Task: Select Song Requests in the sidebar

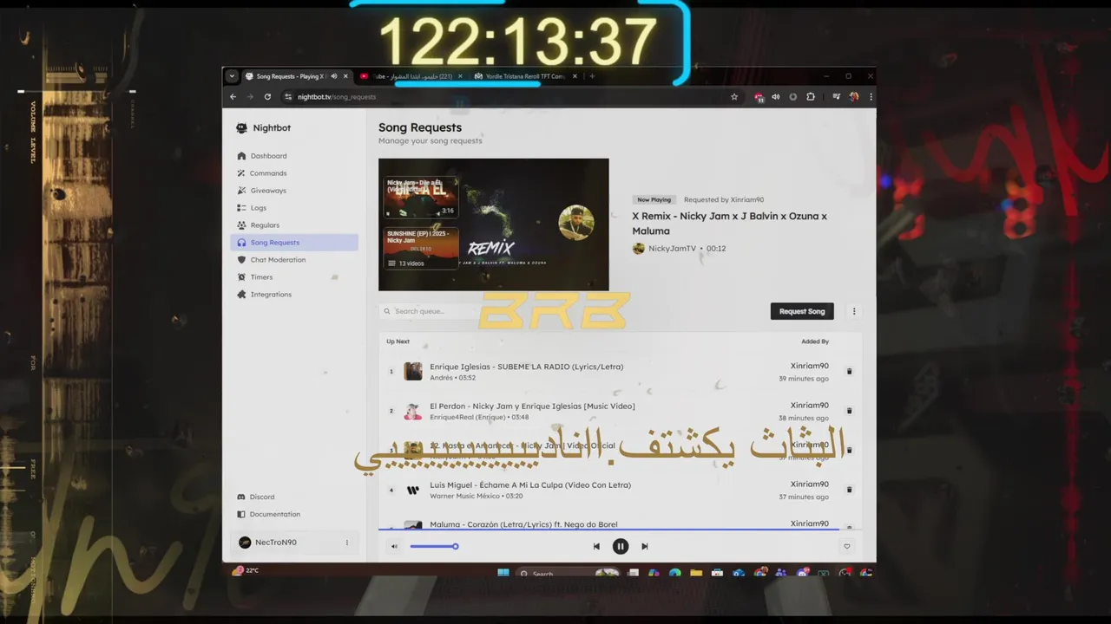Action: pyautogui.click(x=294, y=243)
